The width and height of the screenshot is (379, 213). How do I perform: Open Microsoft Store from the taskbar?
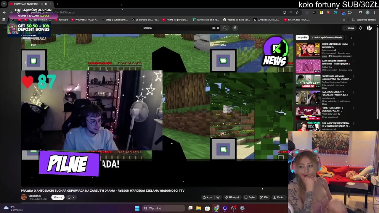click(208, 208)
